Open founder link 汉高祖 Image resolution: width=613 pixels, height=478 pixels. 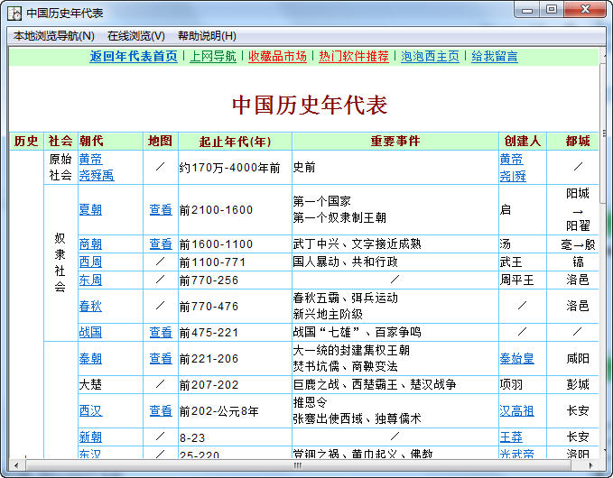pos(516,411)
